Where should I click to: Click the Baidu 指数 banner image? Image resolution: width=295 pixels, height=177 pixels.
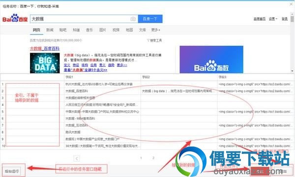(x=211, y=59)
